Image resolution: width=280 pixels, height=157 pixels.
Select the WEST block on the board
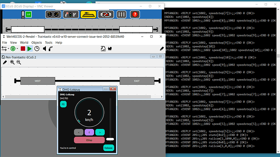point(38,81)
